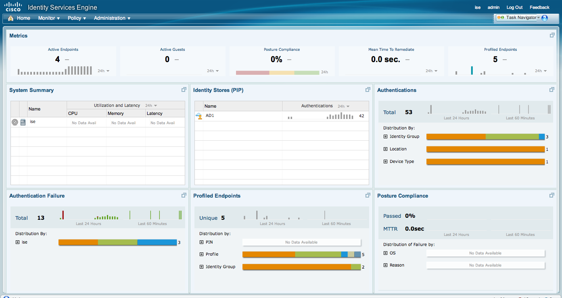562x298 pixels.
Task: Open the Administration menu
Action: point(112,18)
